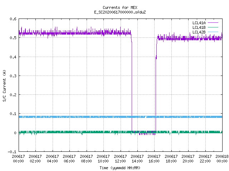This screenshot has height=171, width=229.
Task: Click the 0.5 y-axis tick label
Action: (x=13, y=38)
